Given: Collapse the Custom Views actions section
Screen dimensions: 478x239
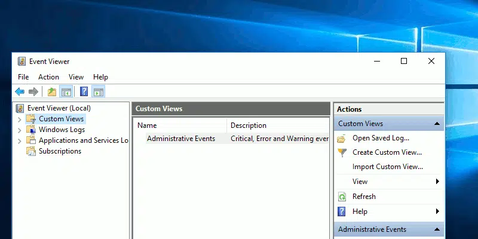Looking at the screenshot, I should pos(437,124).
